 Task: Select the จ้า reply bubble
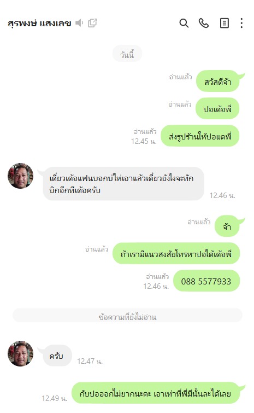tap(227, 226)
